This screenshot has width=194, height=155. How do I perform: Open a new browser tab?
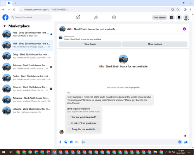tap(15, 3)
